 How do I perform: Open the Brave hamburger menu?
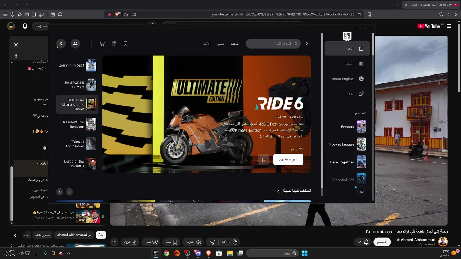5,14
